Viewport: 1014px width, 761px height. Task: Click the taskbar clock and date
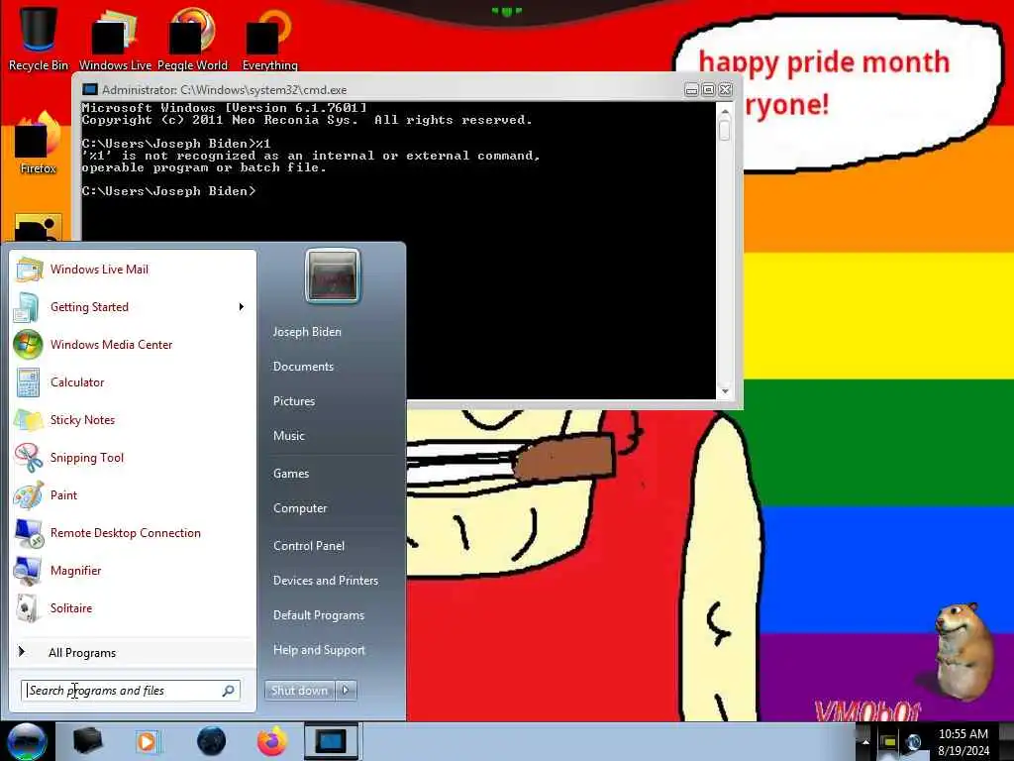tap(963, 742)
